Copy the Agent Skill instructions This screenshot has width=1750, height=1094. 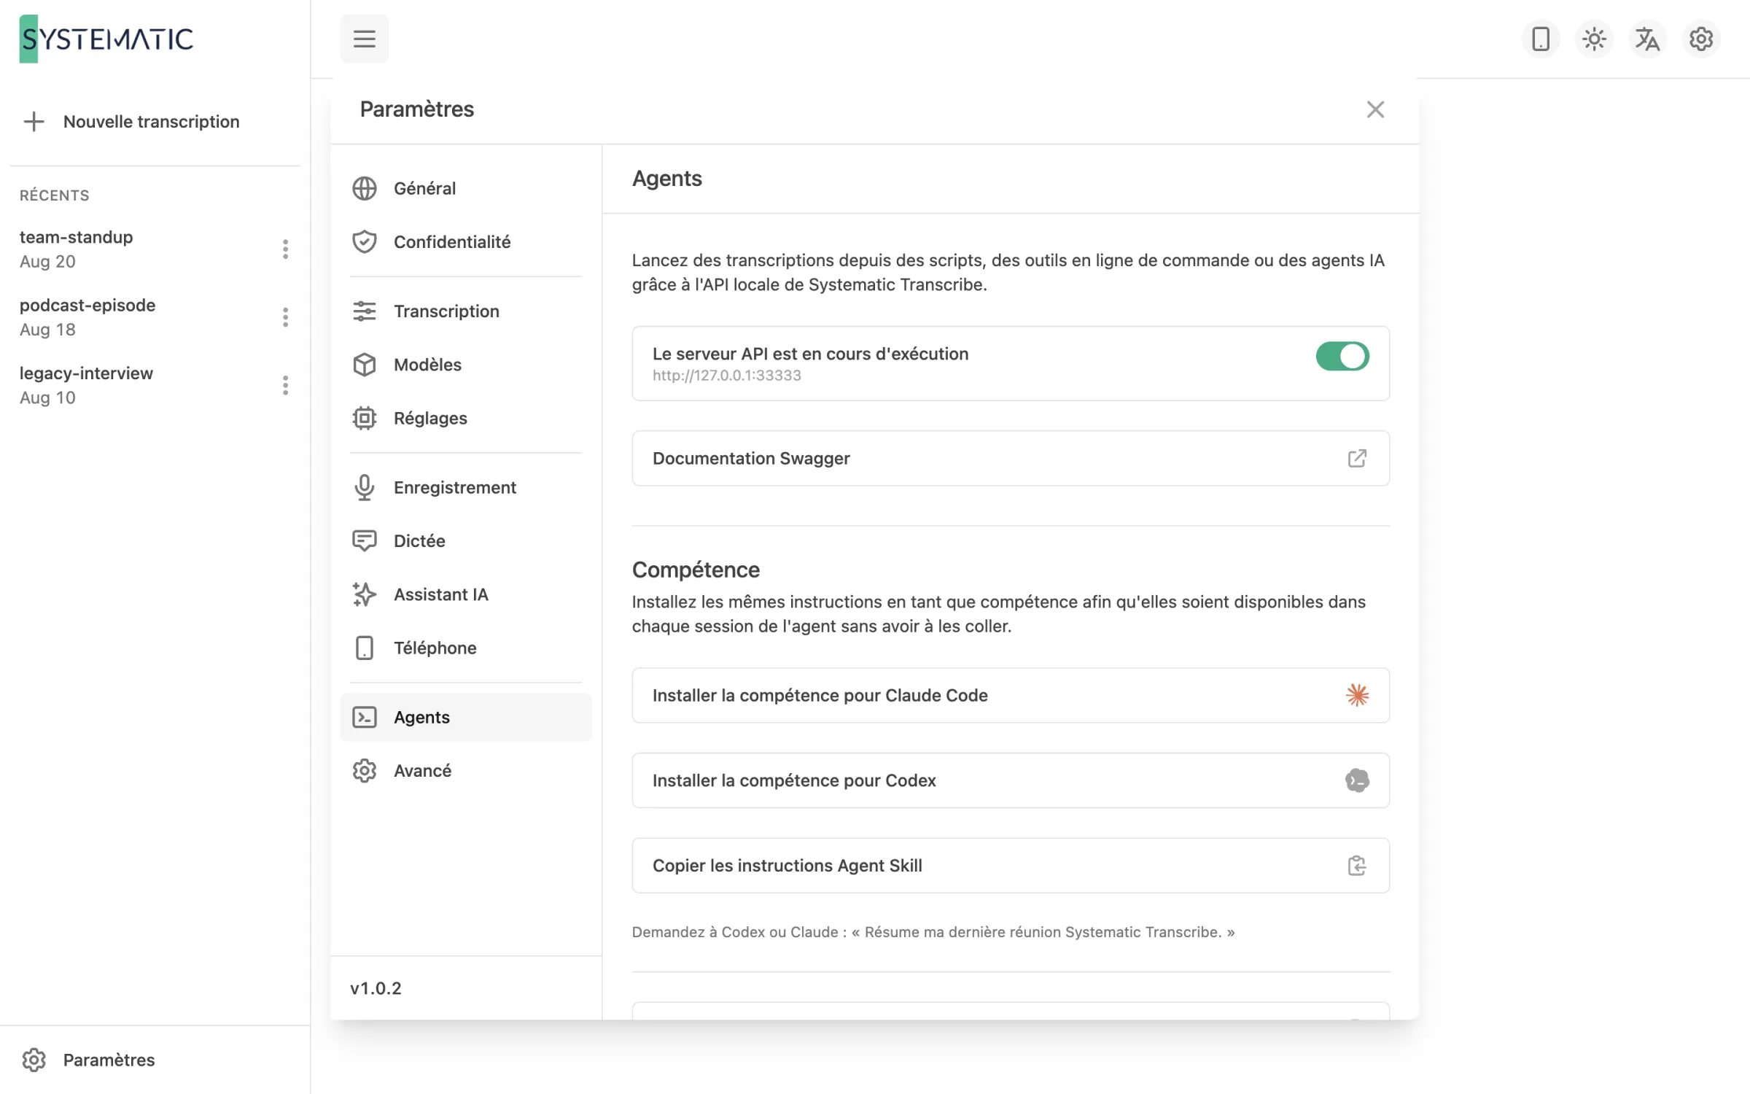click(x=1011, y=865)
